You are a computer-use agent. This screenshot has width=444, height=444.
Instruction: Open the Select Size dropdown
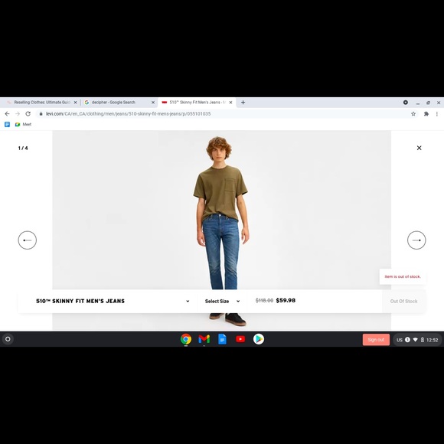pos(222,301)
